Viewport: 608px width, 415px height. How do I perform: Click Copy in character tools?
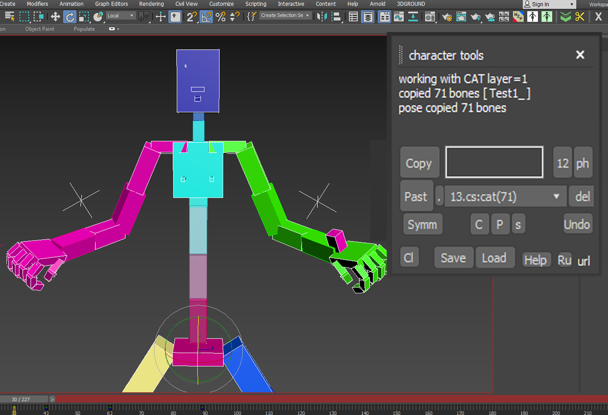(420, 163)
